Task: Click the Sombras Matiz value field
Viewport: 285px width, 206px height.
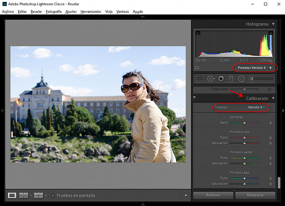Action: click(270, 123)
